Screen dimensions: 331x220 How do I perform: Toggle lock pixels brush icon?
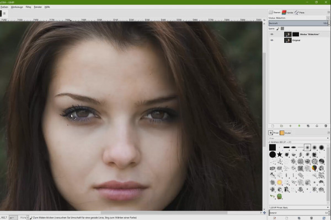click(x=278, y=29)
